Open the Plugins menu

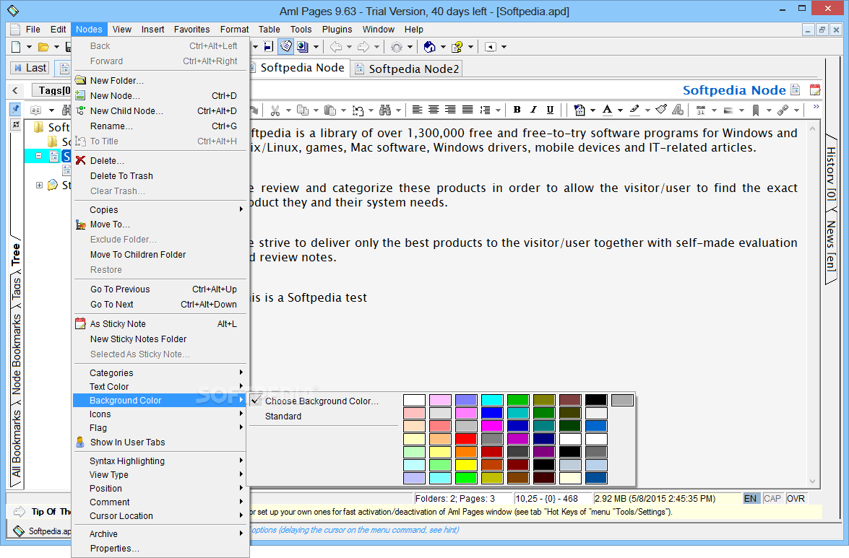click(337, 29)
